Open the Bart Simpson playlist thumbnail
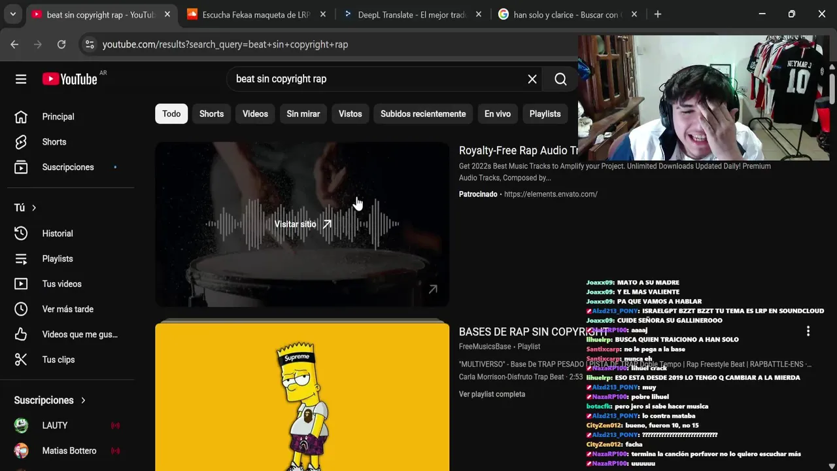 click(302, 397)
